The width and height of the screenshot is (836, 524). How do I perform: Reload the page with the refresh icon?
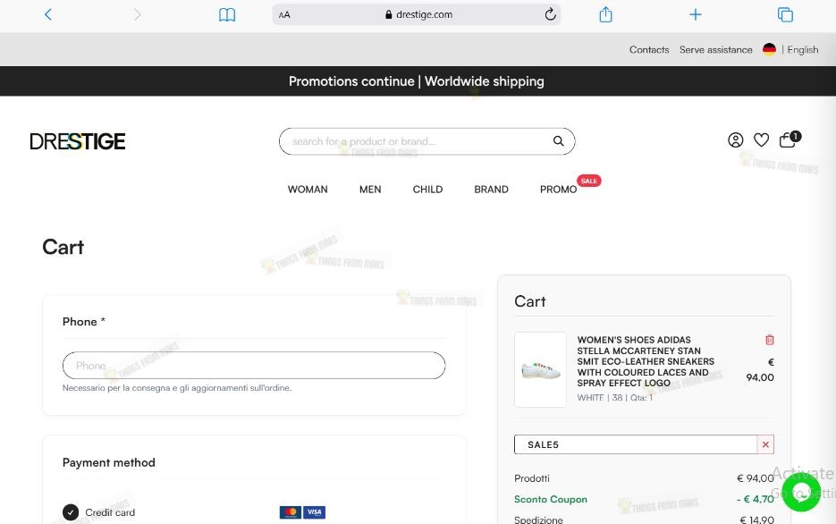(x=550, y=14)
